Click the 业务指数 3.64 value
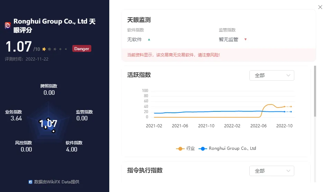 pyautogui.click(x=16, y=118)
